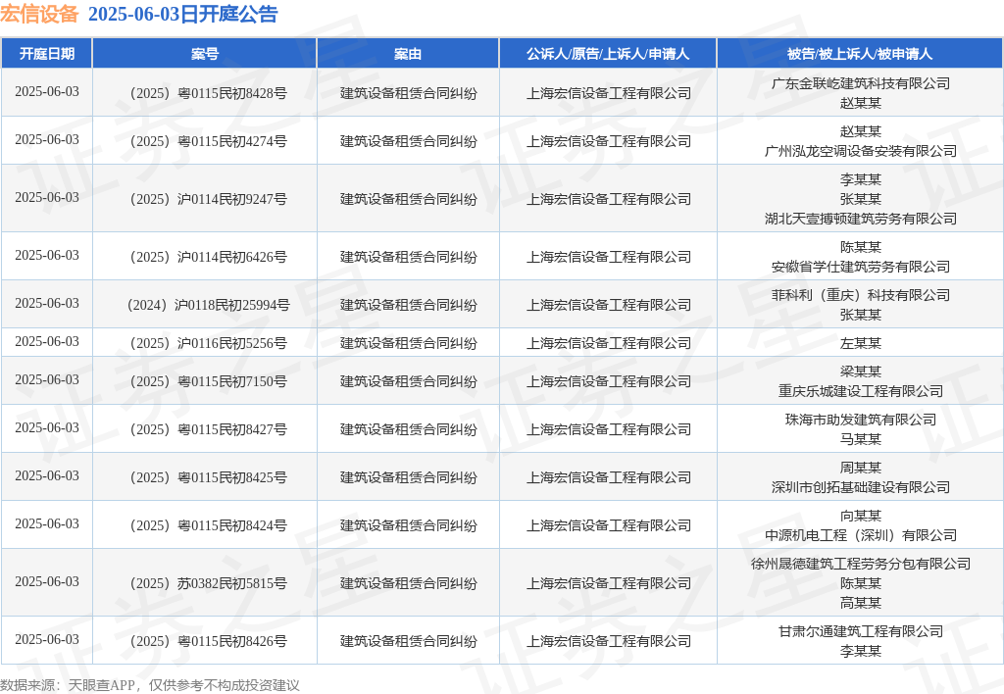Select the 开庭日期 column header
The height and width of the screenshot is (694, 1004).
click(47, 54)
